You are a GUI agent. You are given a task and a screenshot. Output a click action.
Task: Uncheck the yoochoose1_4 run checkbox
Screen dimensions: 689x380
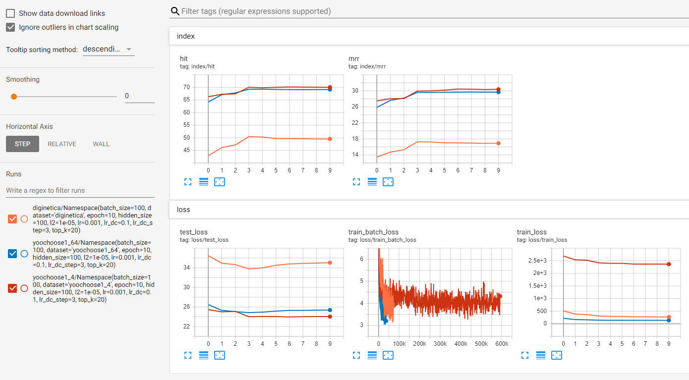[13, 288]
